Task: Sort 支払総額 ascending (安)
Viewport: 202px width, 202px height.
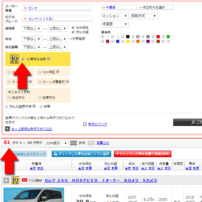Action: [x=107, y=168]
